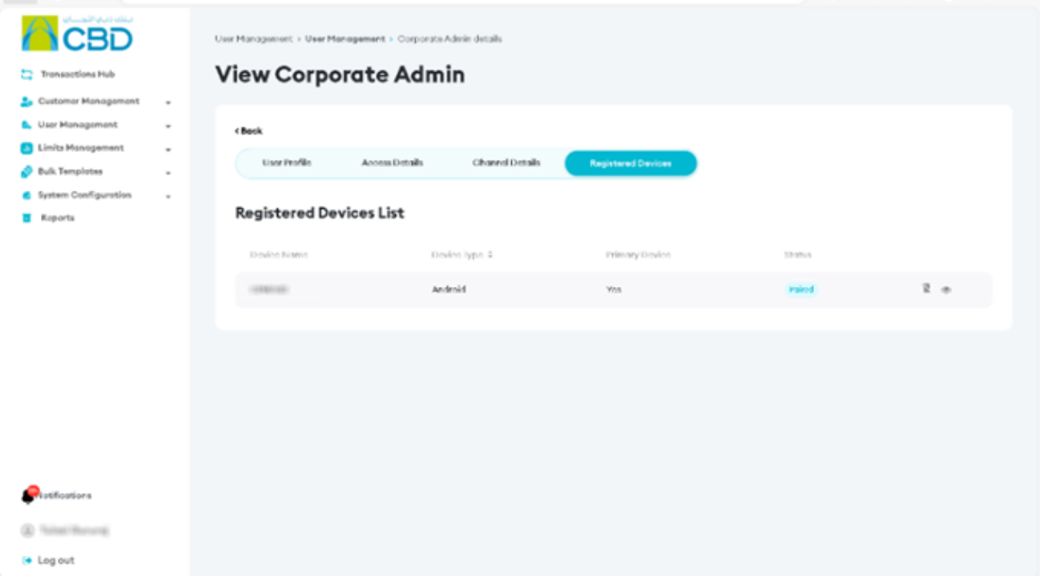
Task: Click the Customer Management people icon
Action: [x=26, y=102]
